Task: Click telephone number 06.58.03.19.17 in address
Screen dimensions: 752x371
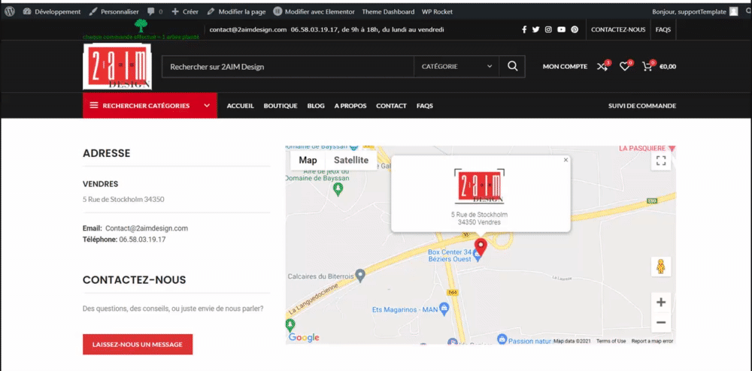Action: [x=142, y=240]
